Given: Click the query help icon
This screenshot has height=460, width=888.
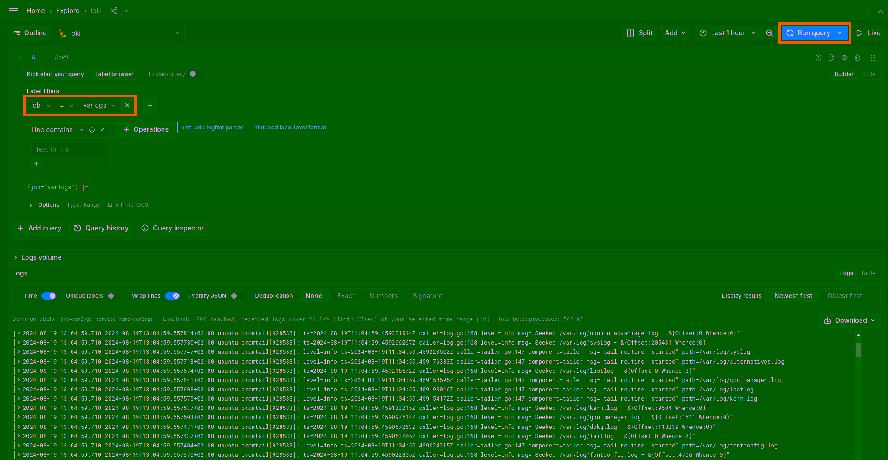Looking at the screenshot, I should [818, 58].
